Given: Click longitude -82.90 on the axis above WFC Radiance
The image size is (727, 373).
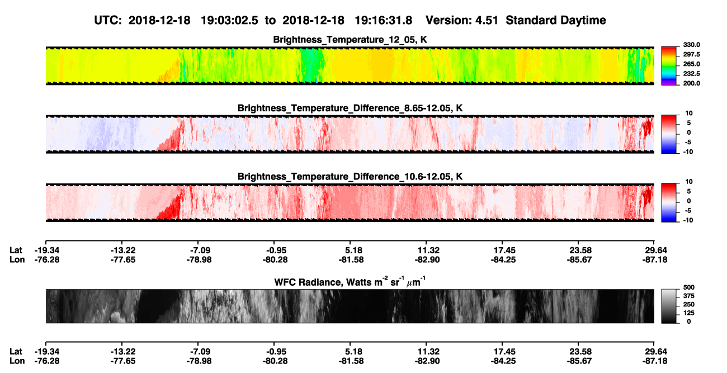Looking at the screenshot, I should click(x=428, y=259).
